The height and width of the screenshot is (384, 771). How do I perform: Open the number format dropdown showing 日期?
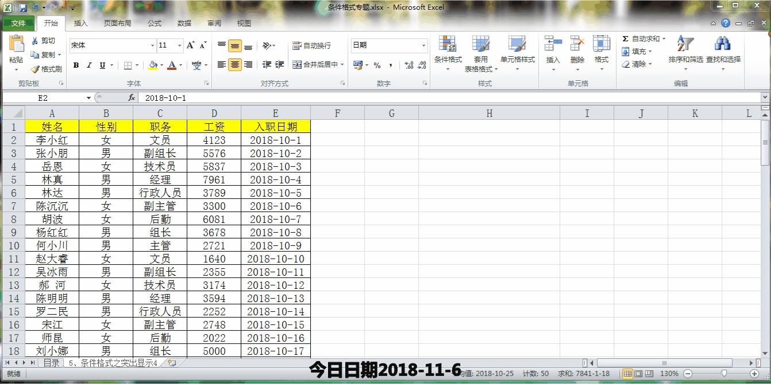click(x=424, y=45)
